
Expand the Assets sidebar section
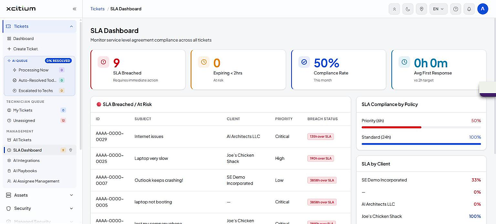pyautogui.click(x=39, y=195)
